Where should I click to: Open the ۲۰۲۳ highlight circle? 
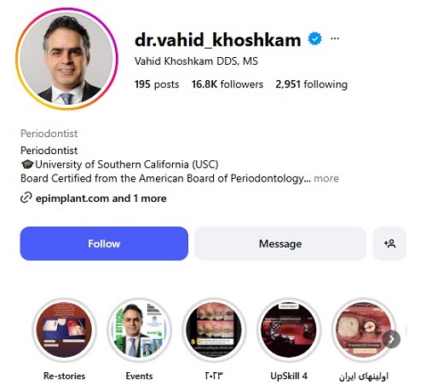[x=214, y=330]
